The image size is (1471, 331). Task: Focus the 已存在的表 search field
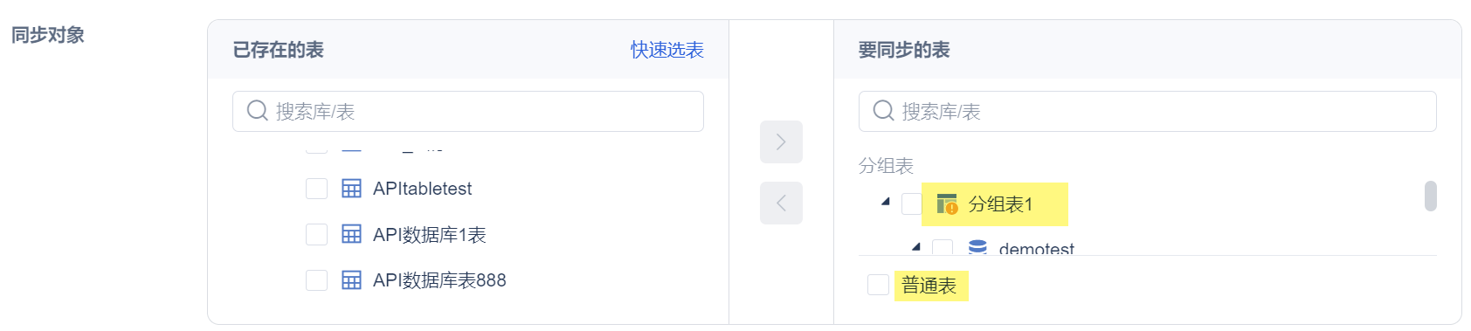[468, 111]
